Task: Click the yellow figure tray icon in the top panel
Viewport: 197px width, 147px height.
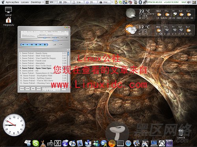Action: 116,2
